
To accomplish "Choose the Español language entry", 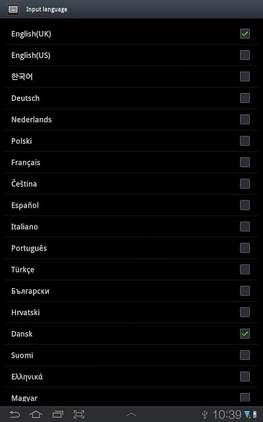I will (131, 205).
